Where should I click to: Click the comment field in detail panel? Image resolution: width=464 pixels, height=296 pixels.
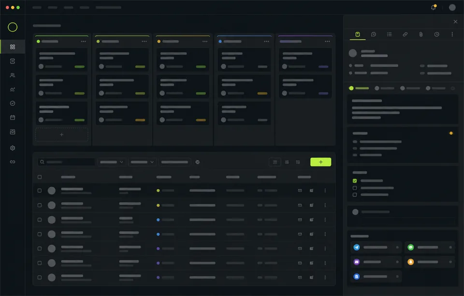403,216
